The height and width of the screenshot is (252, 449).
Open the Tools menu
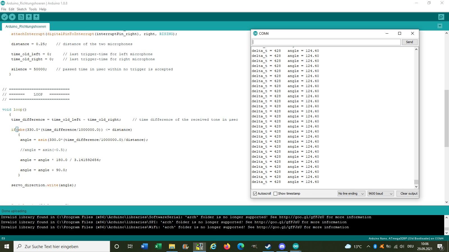(33, 9)
